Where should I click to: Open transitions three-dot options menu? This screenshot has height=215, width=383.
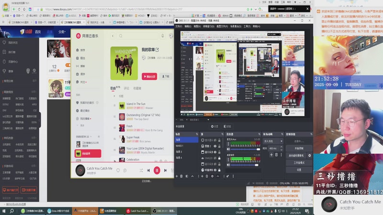281,155
